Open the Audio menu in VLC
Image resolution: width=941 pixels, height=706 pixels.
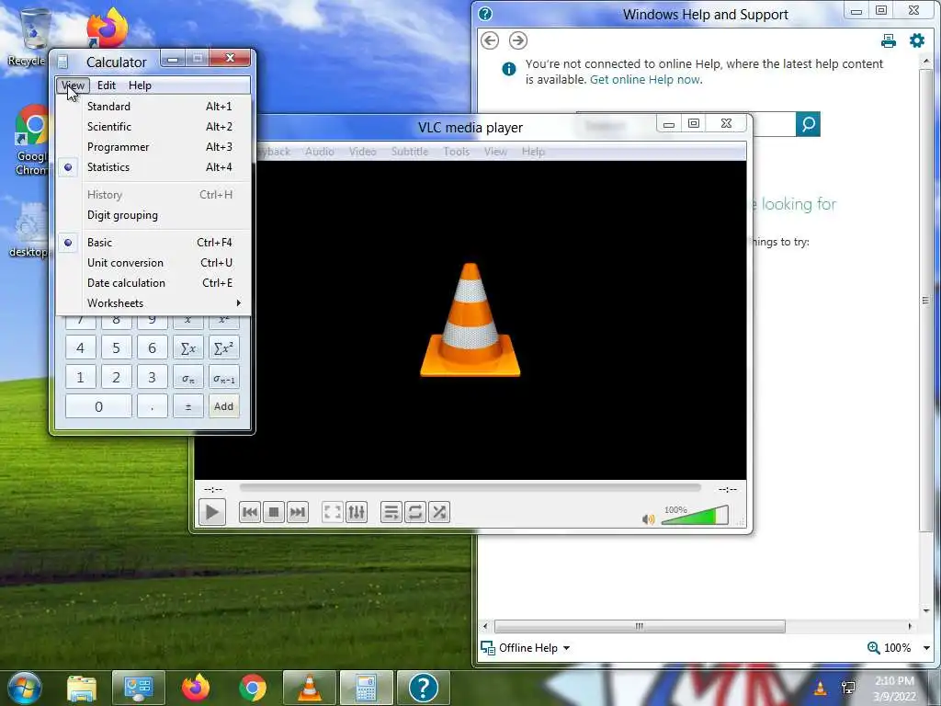pyautogui.click(x=319, y=152)
